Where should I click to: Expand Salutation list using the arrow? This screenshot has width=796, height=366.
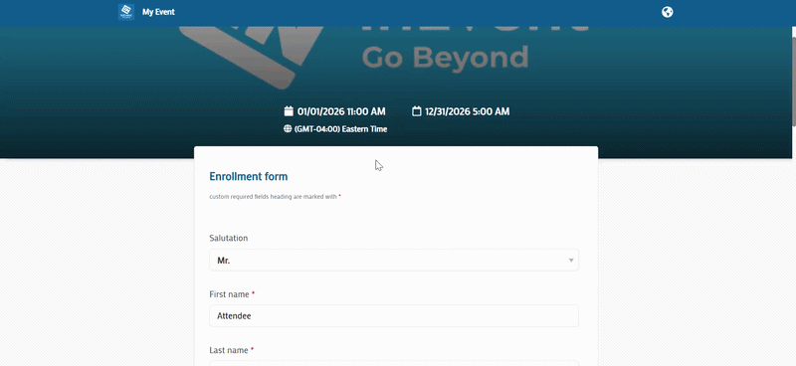[x=571, y=261]
